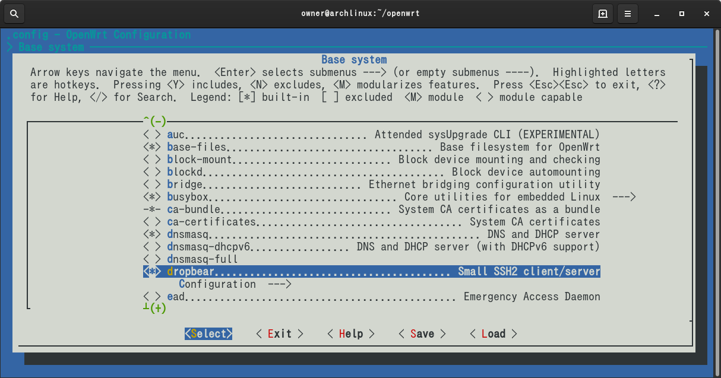Activate the Exit button
This screenshot has width=721, height=378.
(280, 334)
